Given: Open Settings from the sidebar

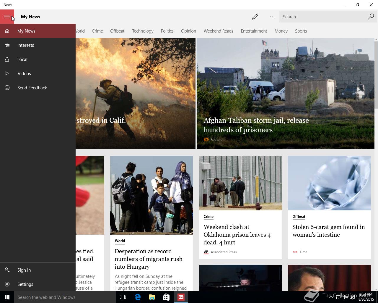Looking at the screenshot, I should tap(38, 284).
